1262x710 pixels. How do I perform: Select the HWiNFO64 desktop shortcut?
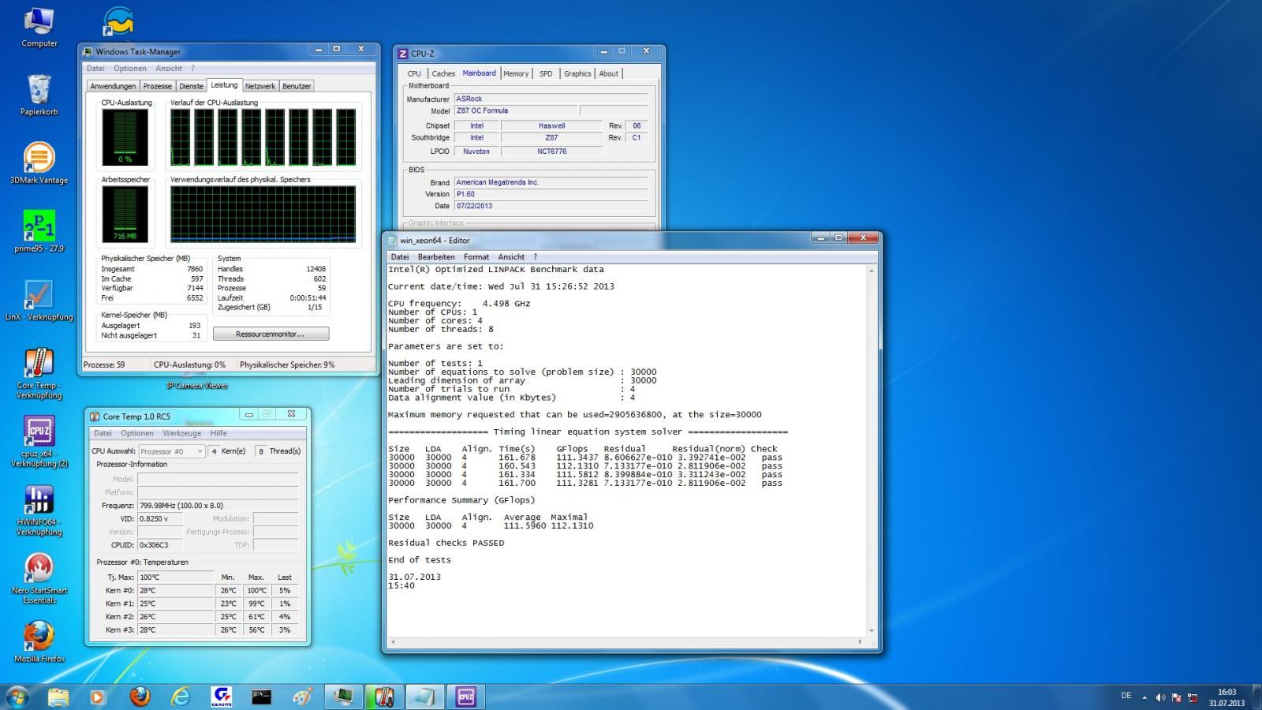tap(39, 510)
